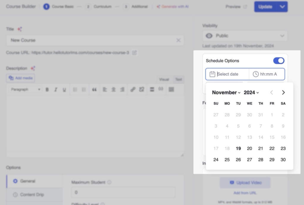Viewport: 304px width, 205px height.
Task: Click the clock icon in the time field
Action: tap(256, 74)
